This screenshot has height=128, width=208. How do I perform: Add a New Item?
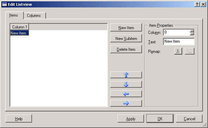[x=126, y=27]
